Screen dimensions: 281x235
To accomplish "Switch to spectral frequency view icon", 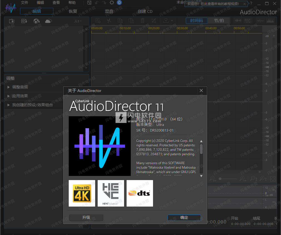I will (270, 21).
